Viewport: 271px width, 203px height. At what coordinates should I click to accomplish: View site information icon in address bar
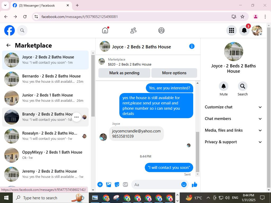[36, 17]
